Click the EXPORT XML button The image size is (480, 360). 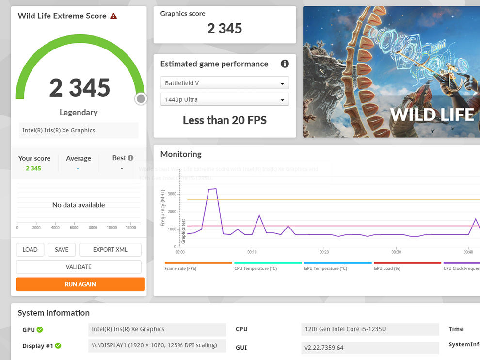click(x=110, y=250)
